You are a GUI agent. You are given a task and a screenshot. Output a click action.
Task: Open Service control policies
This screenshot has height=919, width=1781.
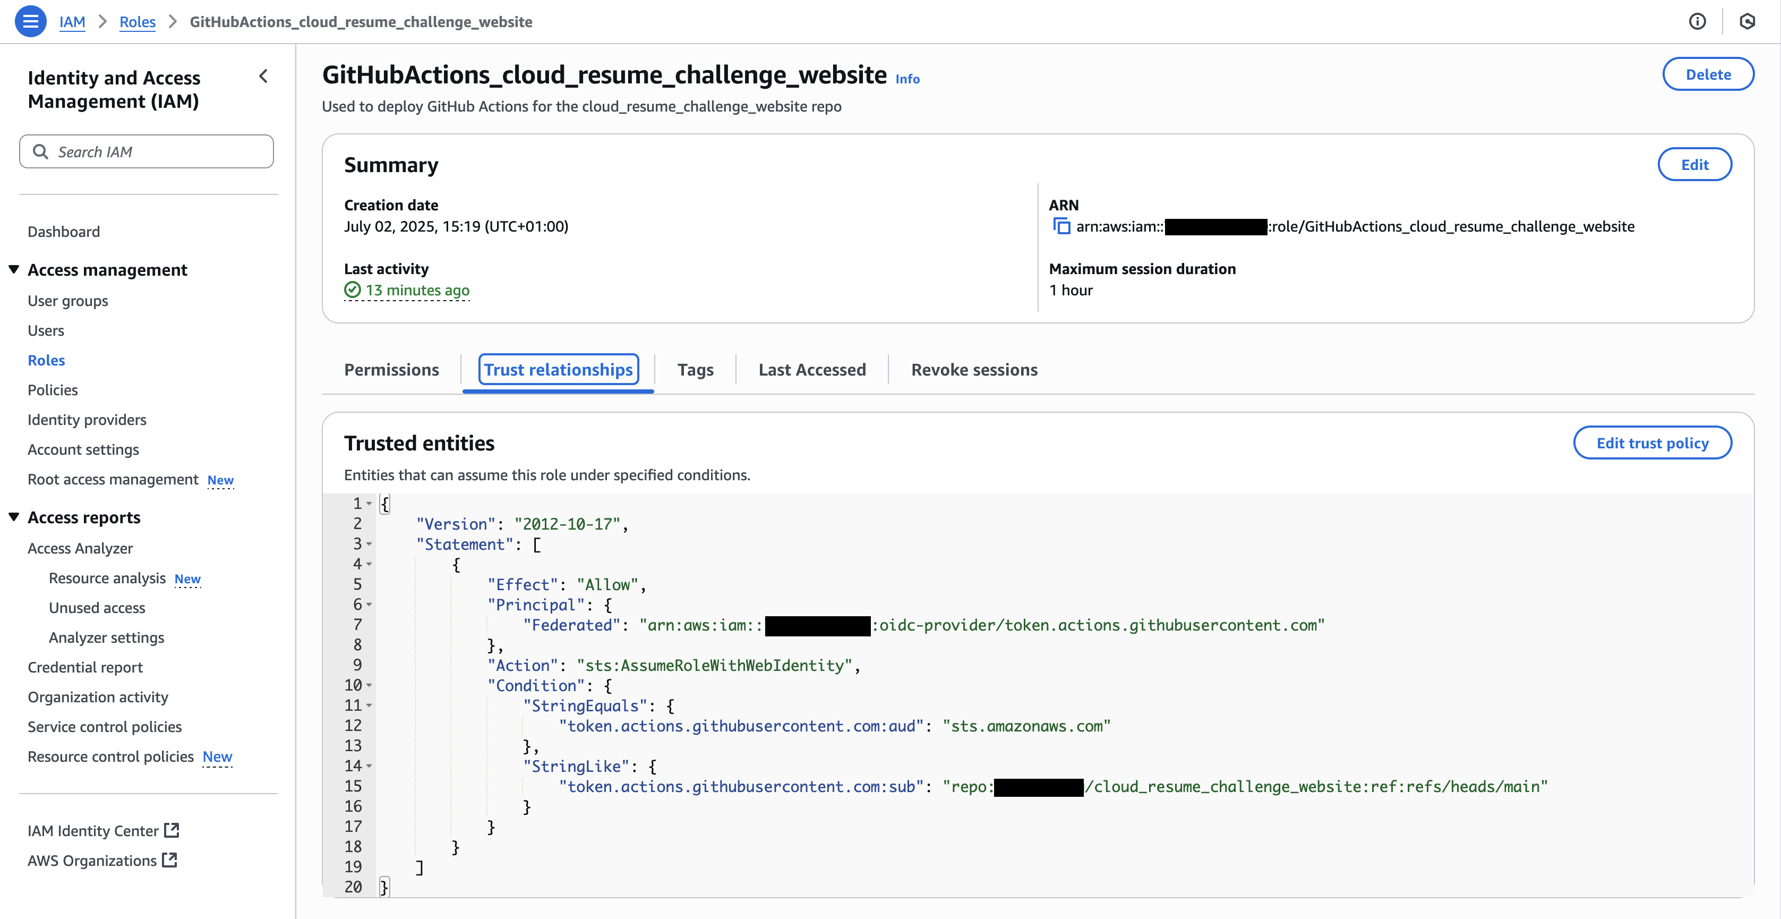click(x=105, y=727)
